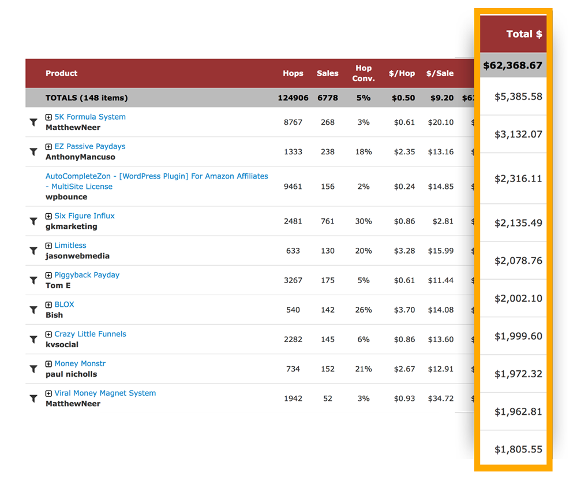Viewport: 577px width, 483px height.
Task: Expand the BLOX product row
Action: tap(48, 304)
